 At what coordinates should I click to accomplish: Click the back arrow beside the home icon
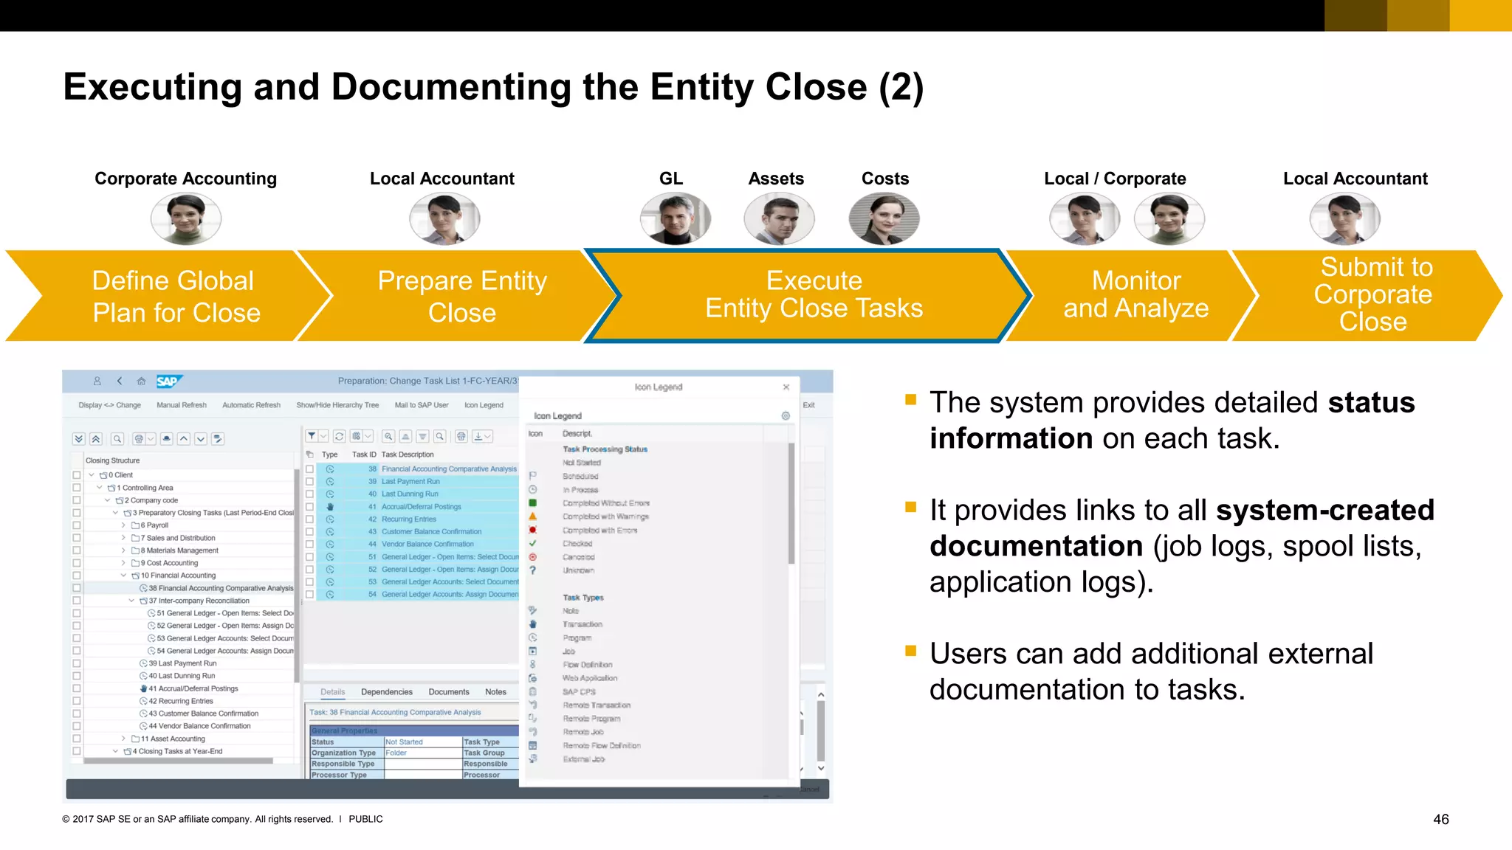point(120,381)
